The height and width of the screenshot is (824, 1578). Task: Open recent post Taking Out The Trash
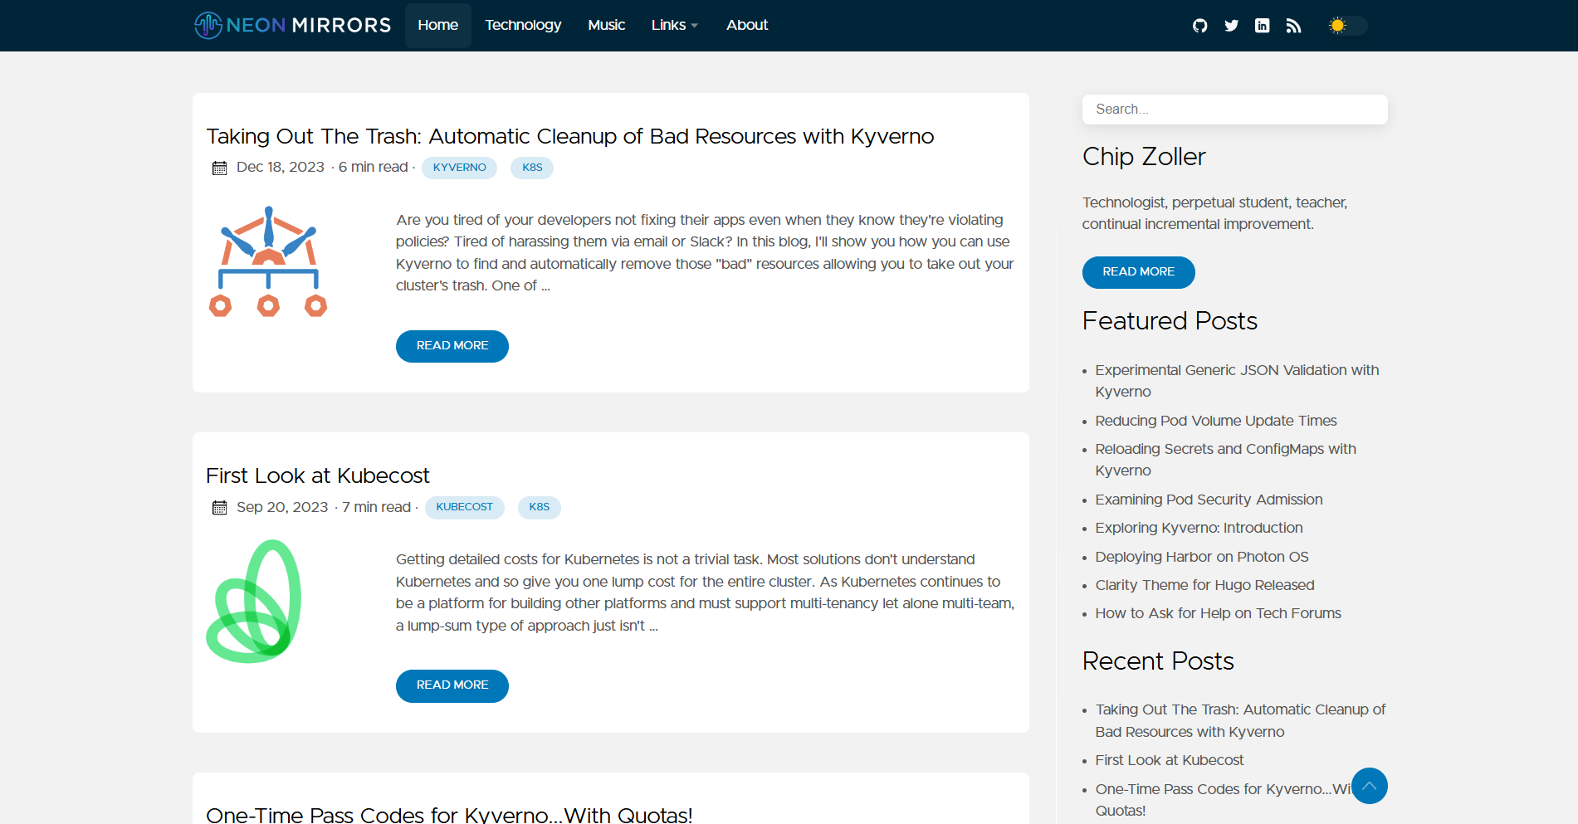[1240, 720]
